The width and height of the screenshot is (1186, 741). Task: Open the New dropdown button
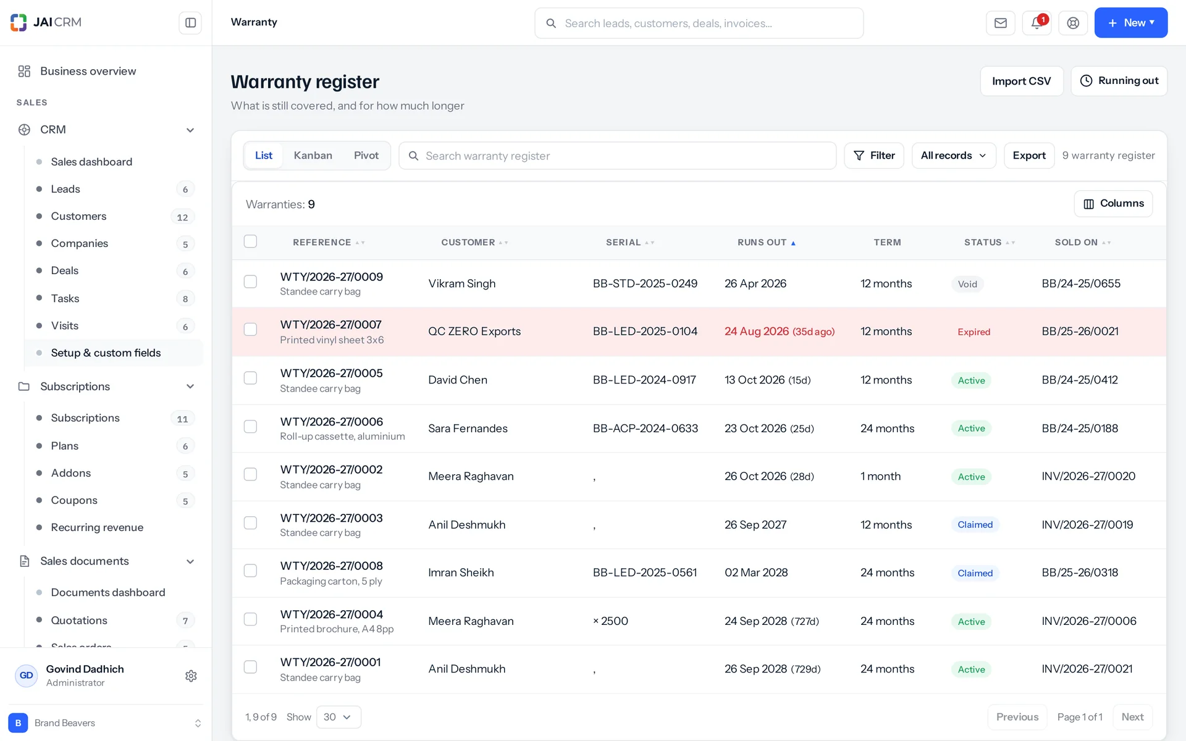point(1130,23)
